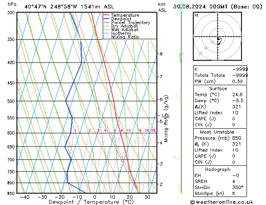Click the Most Unstable section heading
Screen dimensions: 266x205
[x=218, y=132]
